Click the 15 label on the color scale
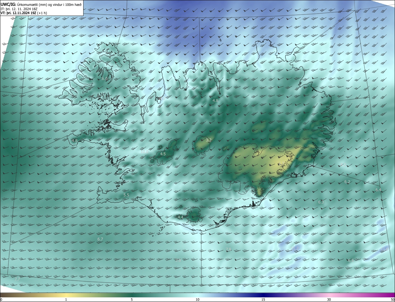Image resolution: width=395 pixels, height=302 pixels. coord(263,300)
